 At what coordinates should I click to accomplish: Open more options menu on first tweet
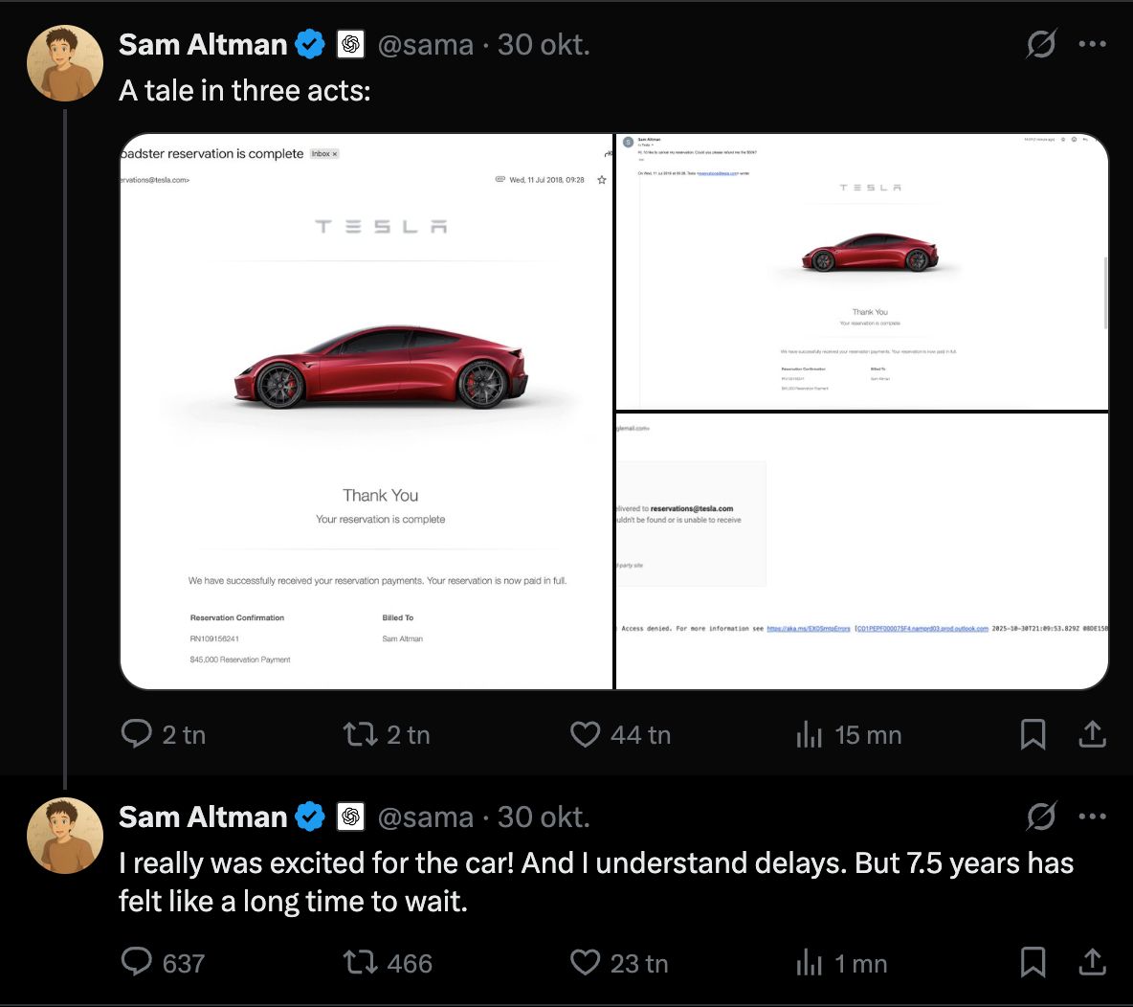(1092, 44)
